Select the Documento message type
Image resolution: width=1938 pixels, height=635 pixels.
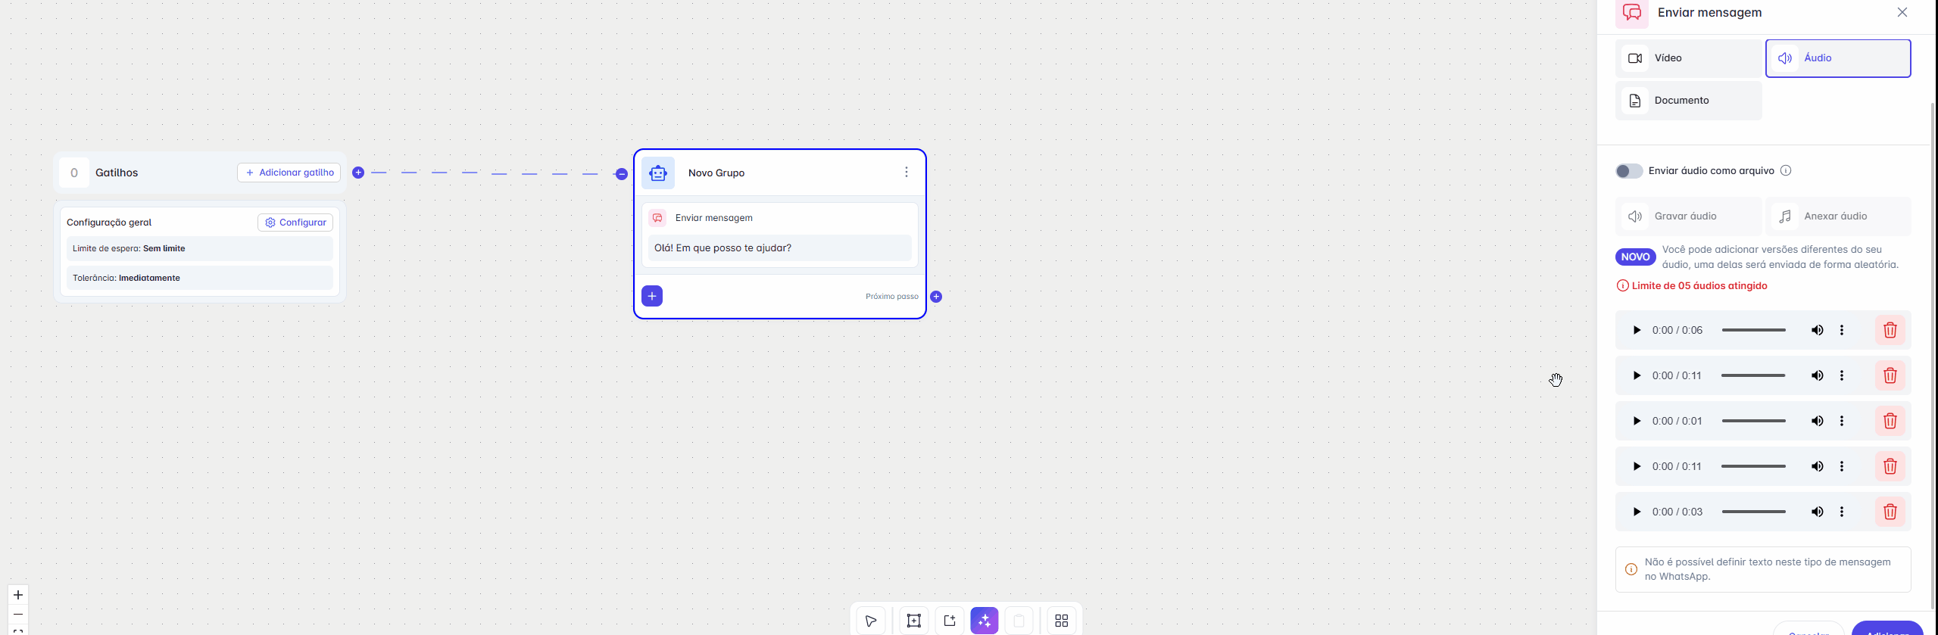(1688, 101)
